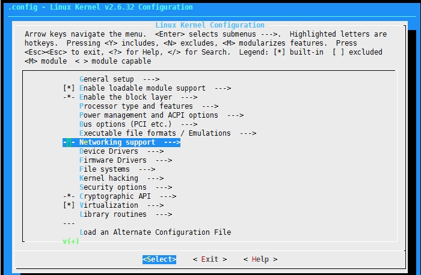This screenshot has width=421, height=275.
Task: Open the Device Drivers submenu
Action: click(x=121, y=151)
